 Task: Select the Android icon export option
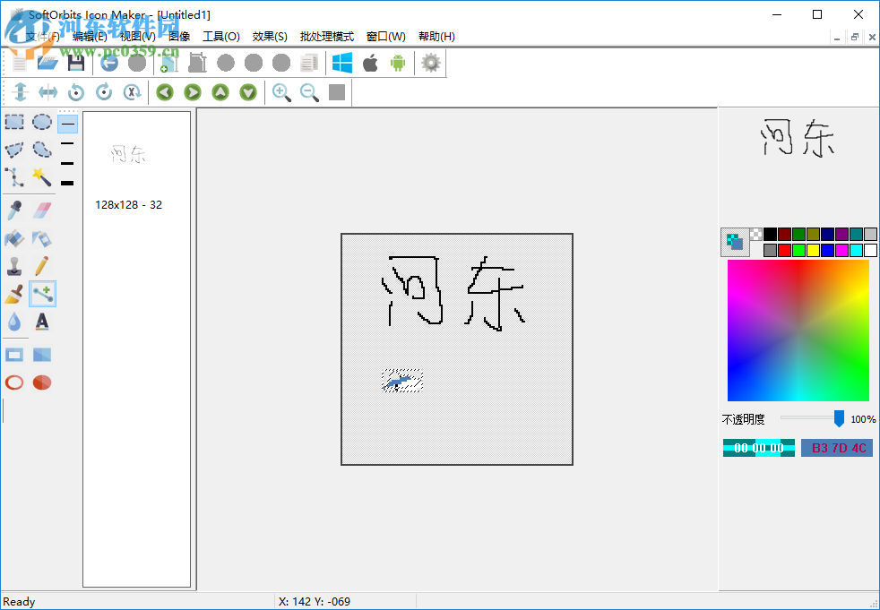[396, 63]
